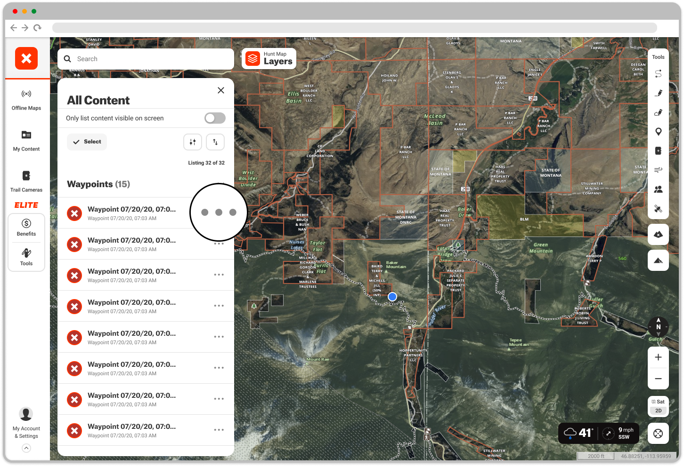
Task: Open the share with people tool
Action: pos(659,189)
